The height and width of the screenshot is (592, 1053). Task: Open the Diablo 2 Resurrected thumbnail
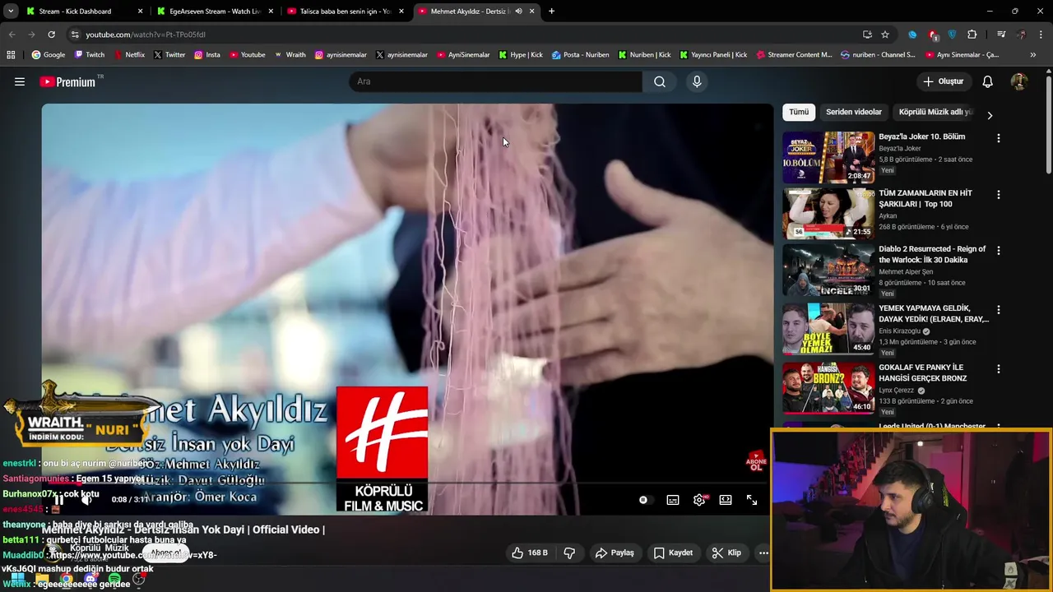pyautogui.click(x=828, y=270)
